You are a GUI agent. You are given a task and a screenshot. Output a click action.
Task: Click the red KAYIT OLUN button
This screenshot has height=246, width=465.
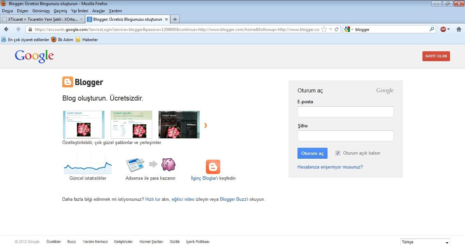coord(436,56)
